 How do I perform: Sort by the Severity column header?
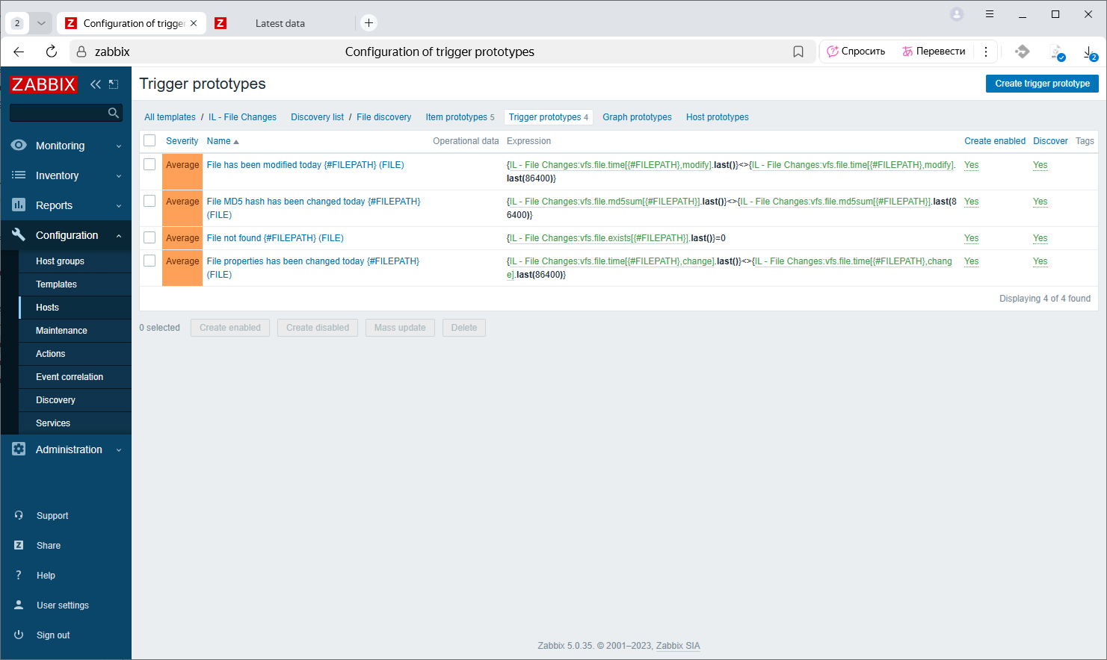click(x=182, y=140)
